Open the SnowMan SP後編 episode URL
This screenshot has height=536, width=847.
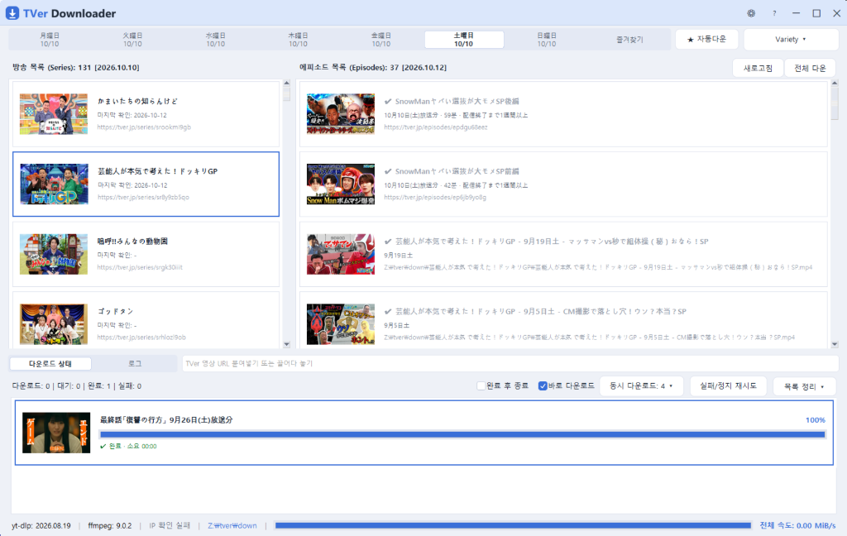(436, 127)
